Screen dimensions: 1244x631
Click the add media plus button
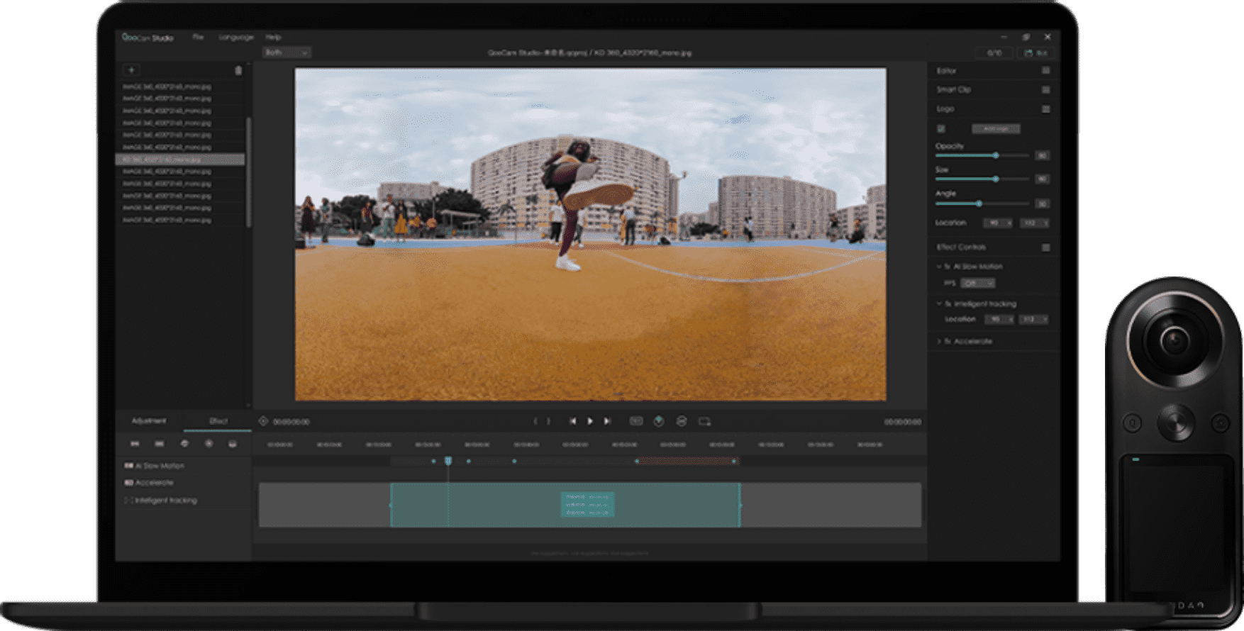tap(131, 70)
